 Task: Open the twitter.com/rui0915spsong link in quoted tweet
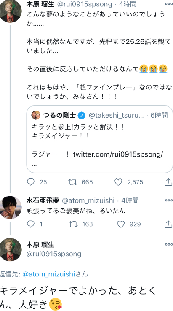pos(118,154)
